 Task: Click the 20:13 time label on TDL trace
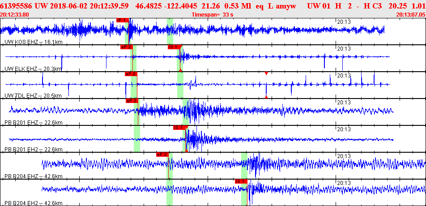coord(344,75)
